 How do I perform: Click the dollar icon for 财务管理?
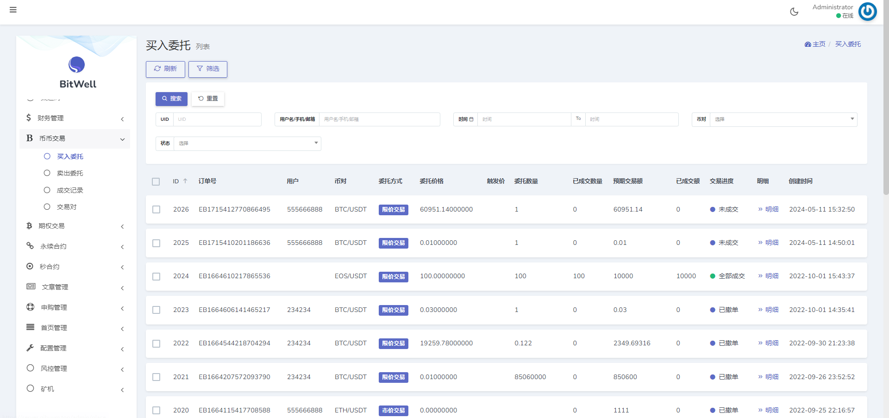pyautogui.click(x=29, y=118)
